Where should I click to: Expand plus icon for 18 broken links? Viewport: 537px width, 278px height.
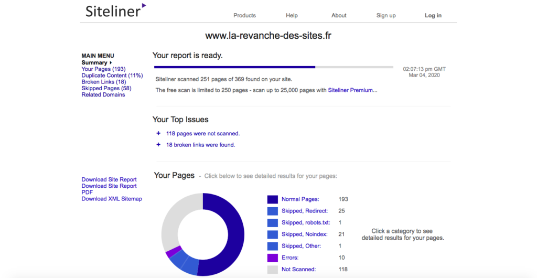tap(158, 145)
